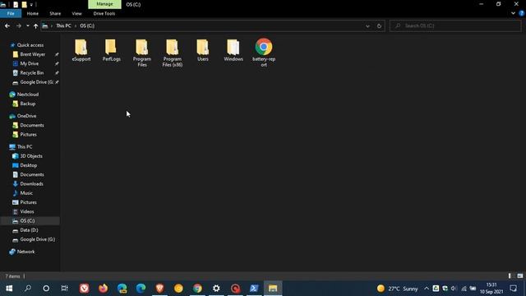Open the Quick Access Toolbar customize dropdown

[x=31, y=4]
